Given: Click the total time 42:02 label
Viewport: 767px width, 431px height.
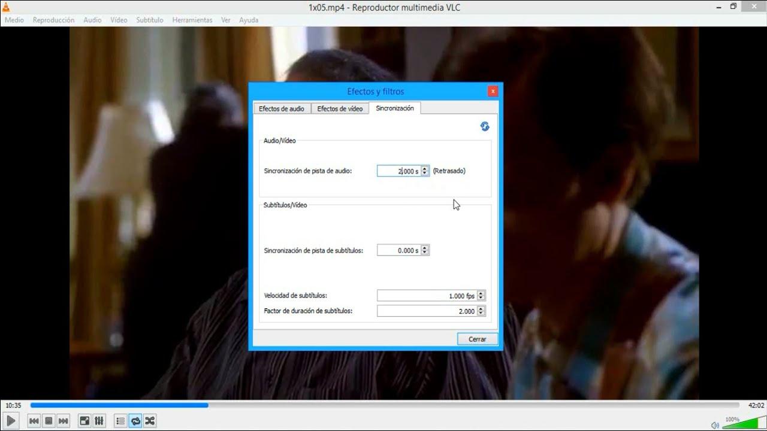Looking at the screenshot, I should pyautogui.click(x=756, y=405).
